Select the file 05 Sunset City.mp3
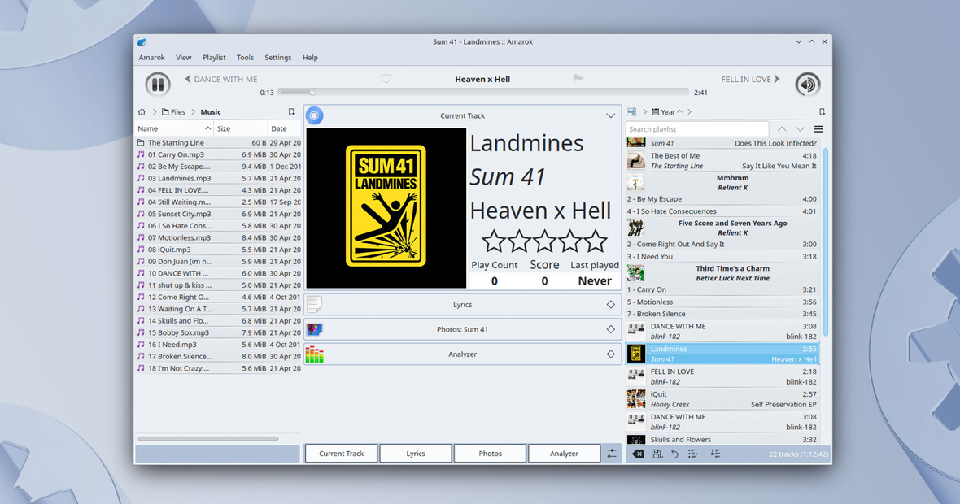The image size is (960, 504). point(218,214)
